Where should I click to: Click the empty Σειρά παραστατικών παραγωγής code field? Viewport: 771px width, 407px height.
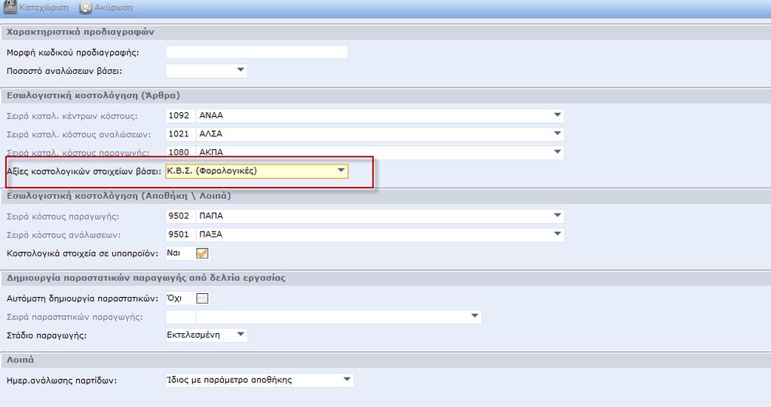click(180, 317)
